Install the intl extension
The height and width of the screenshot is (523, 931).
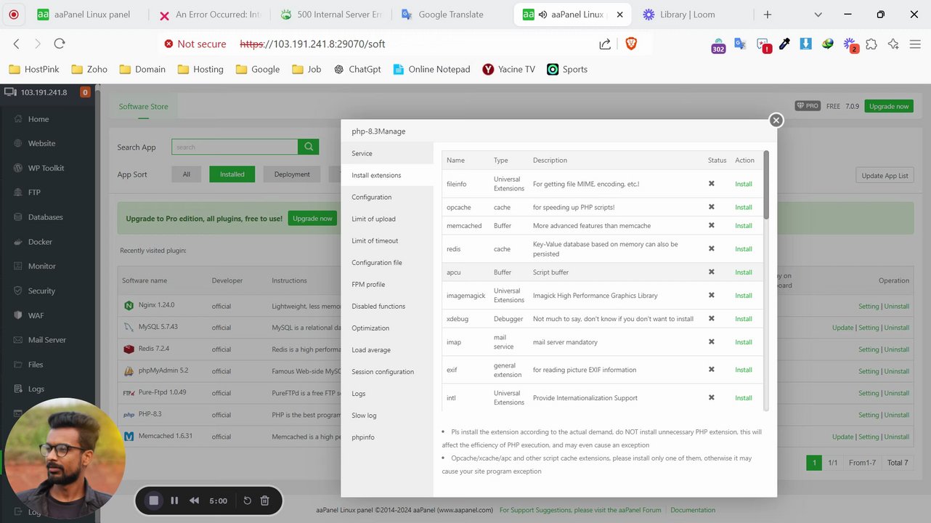(743, 398)
